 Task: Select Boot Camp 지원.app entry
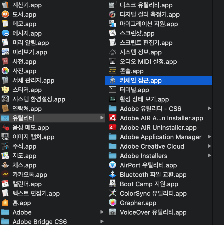click(x=158, y=184)
